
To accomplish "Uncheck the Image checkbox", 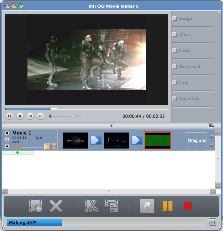I will coord(174,19).
